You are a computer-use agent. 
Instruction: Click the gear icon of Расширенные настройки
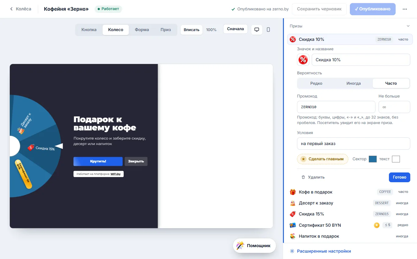coord(292,251)
